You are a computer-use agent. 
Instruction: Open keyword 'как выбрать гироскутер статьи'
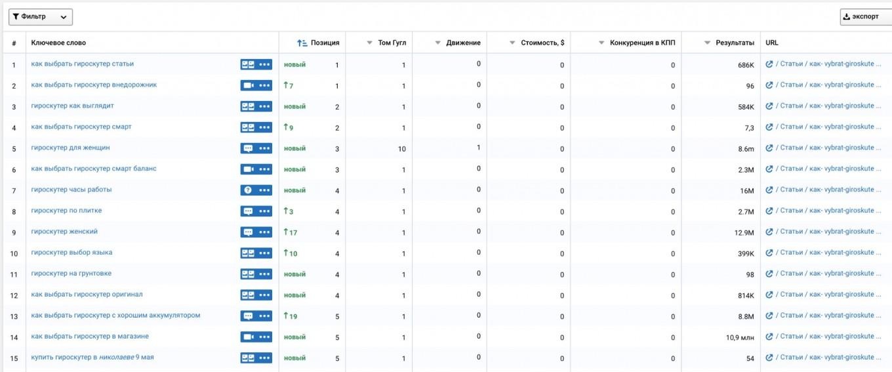[x=82, y=64]
